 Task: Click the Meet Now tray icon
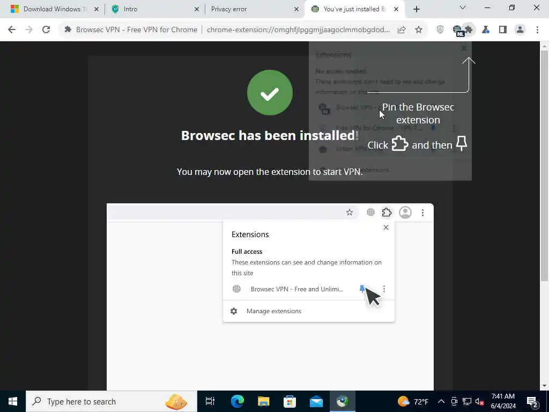point(454,401)
